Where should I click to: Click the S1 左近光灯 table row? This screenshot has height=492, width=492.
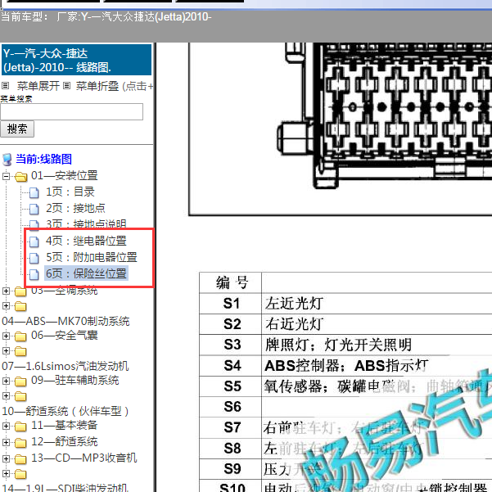[345, 304]
